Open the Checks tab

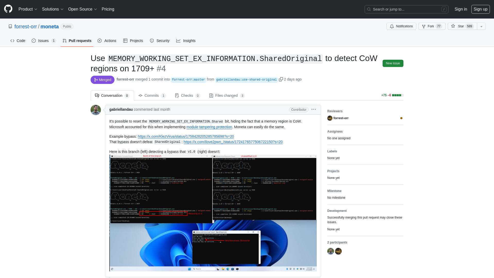187,95
